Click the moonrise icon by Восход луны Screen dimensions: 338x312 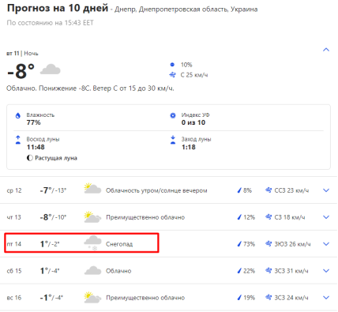pyautogui.click(x=18, y=140)
